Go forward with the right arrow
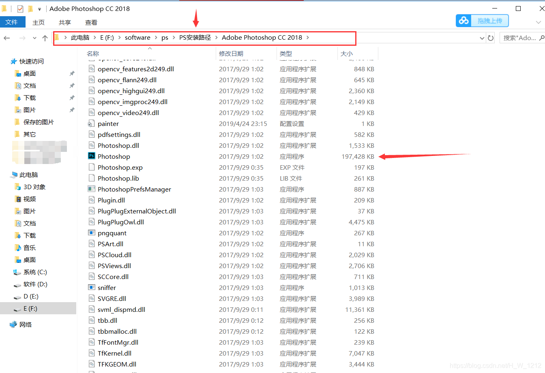This screenshot has width=545, height=373. 22,38
